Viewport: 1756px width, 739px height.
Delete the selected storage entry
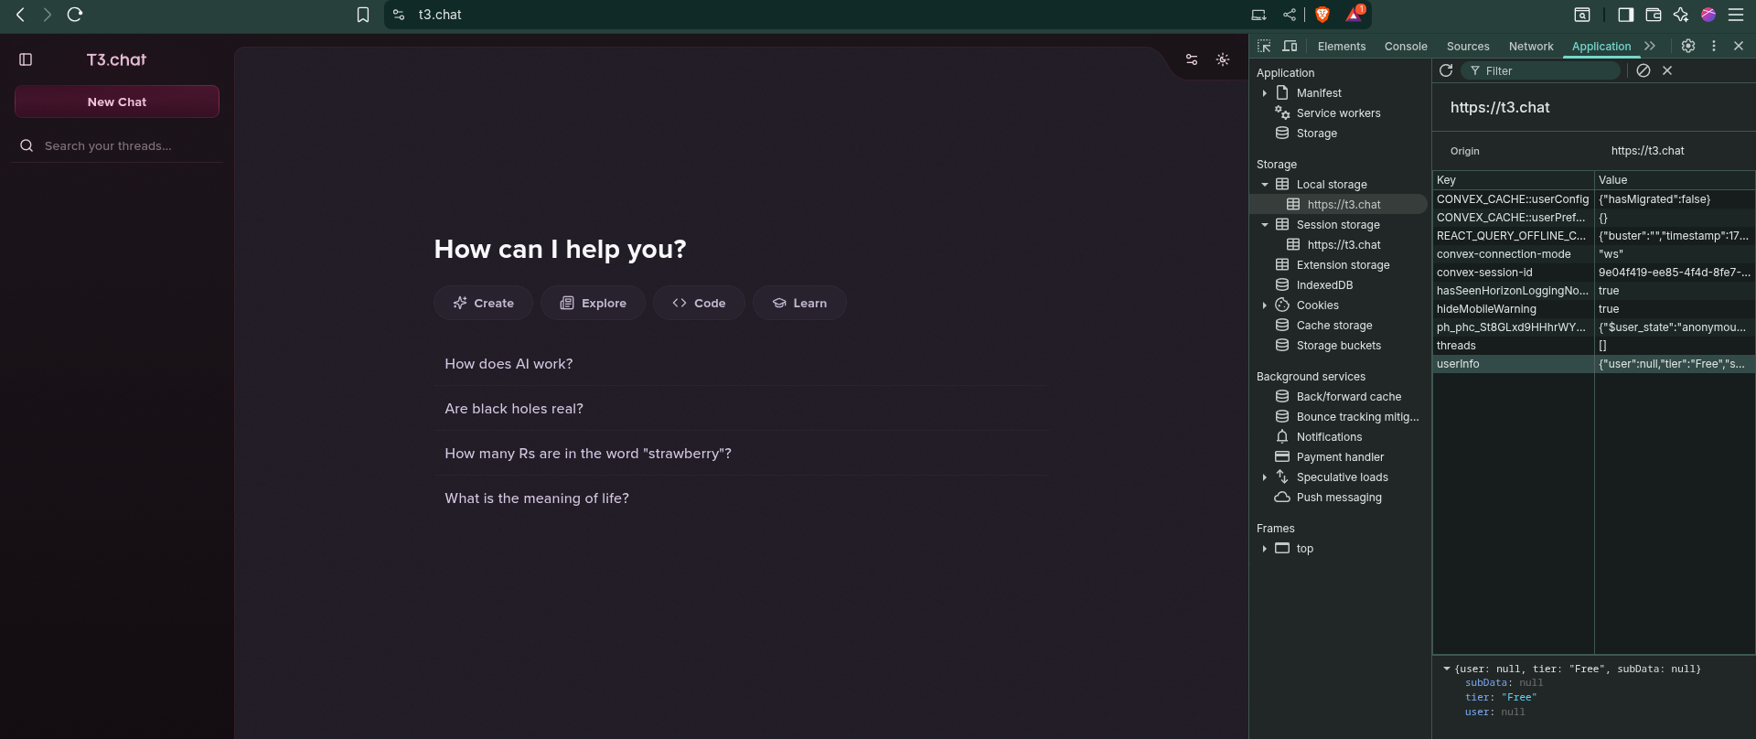tap(1667, 70)
